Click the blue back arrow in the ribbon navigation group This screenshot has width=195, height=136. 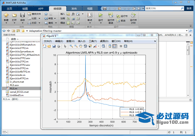tap(46, 14)
